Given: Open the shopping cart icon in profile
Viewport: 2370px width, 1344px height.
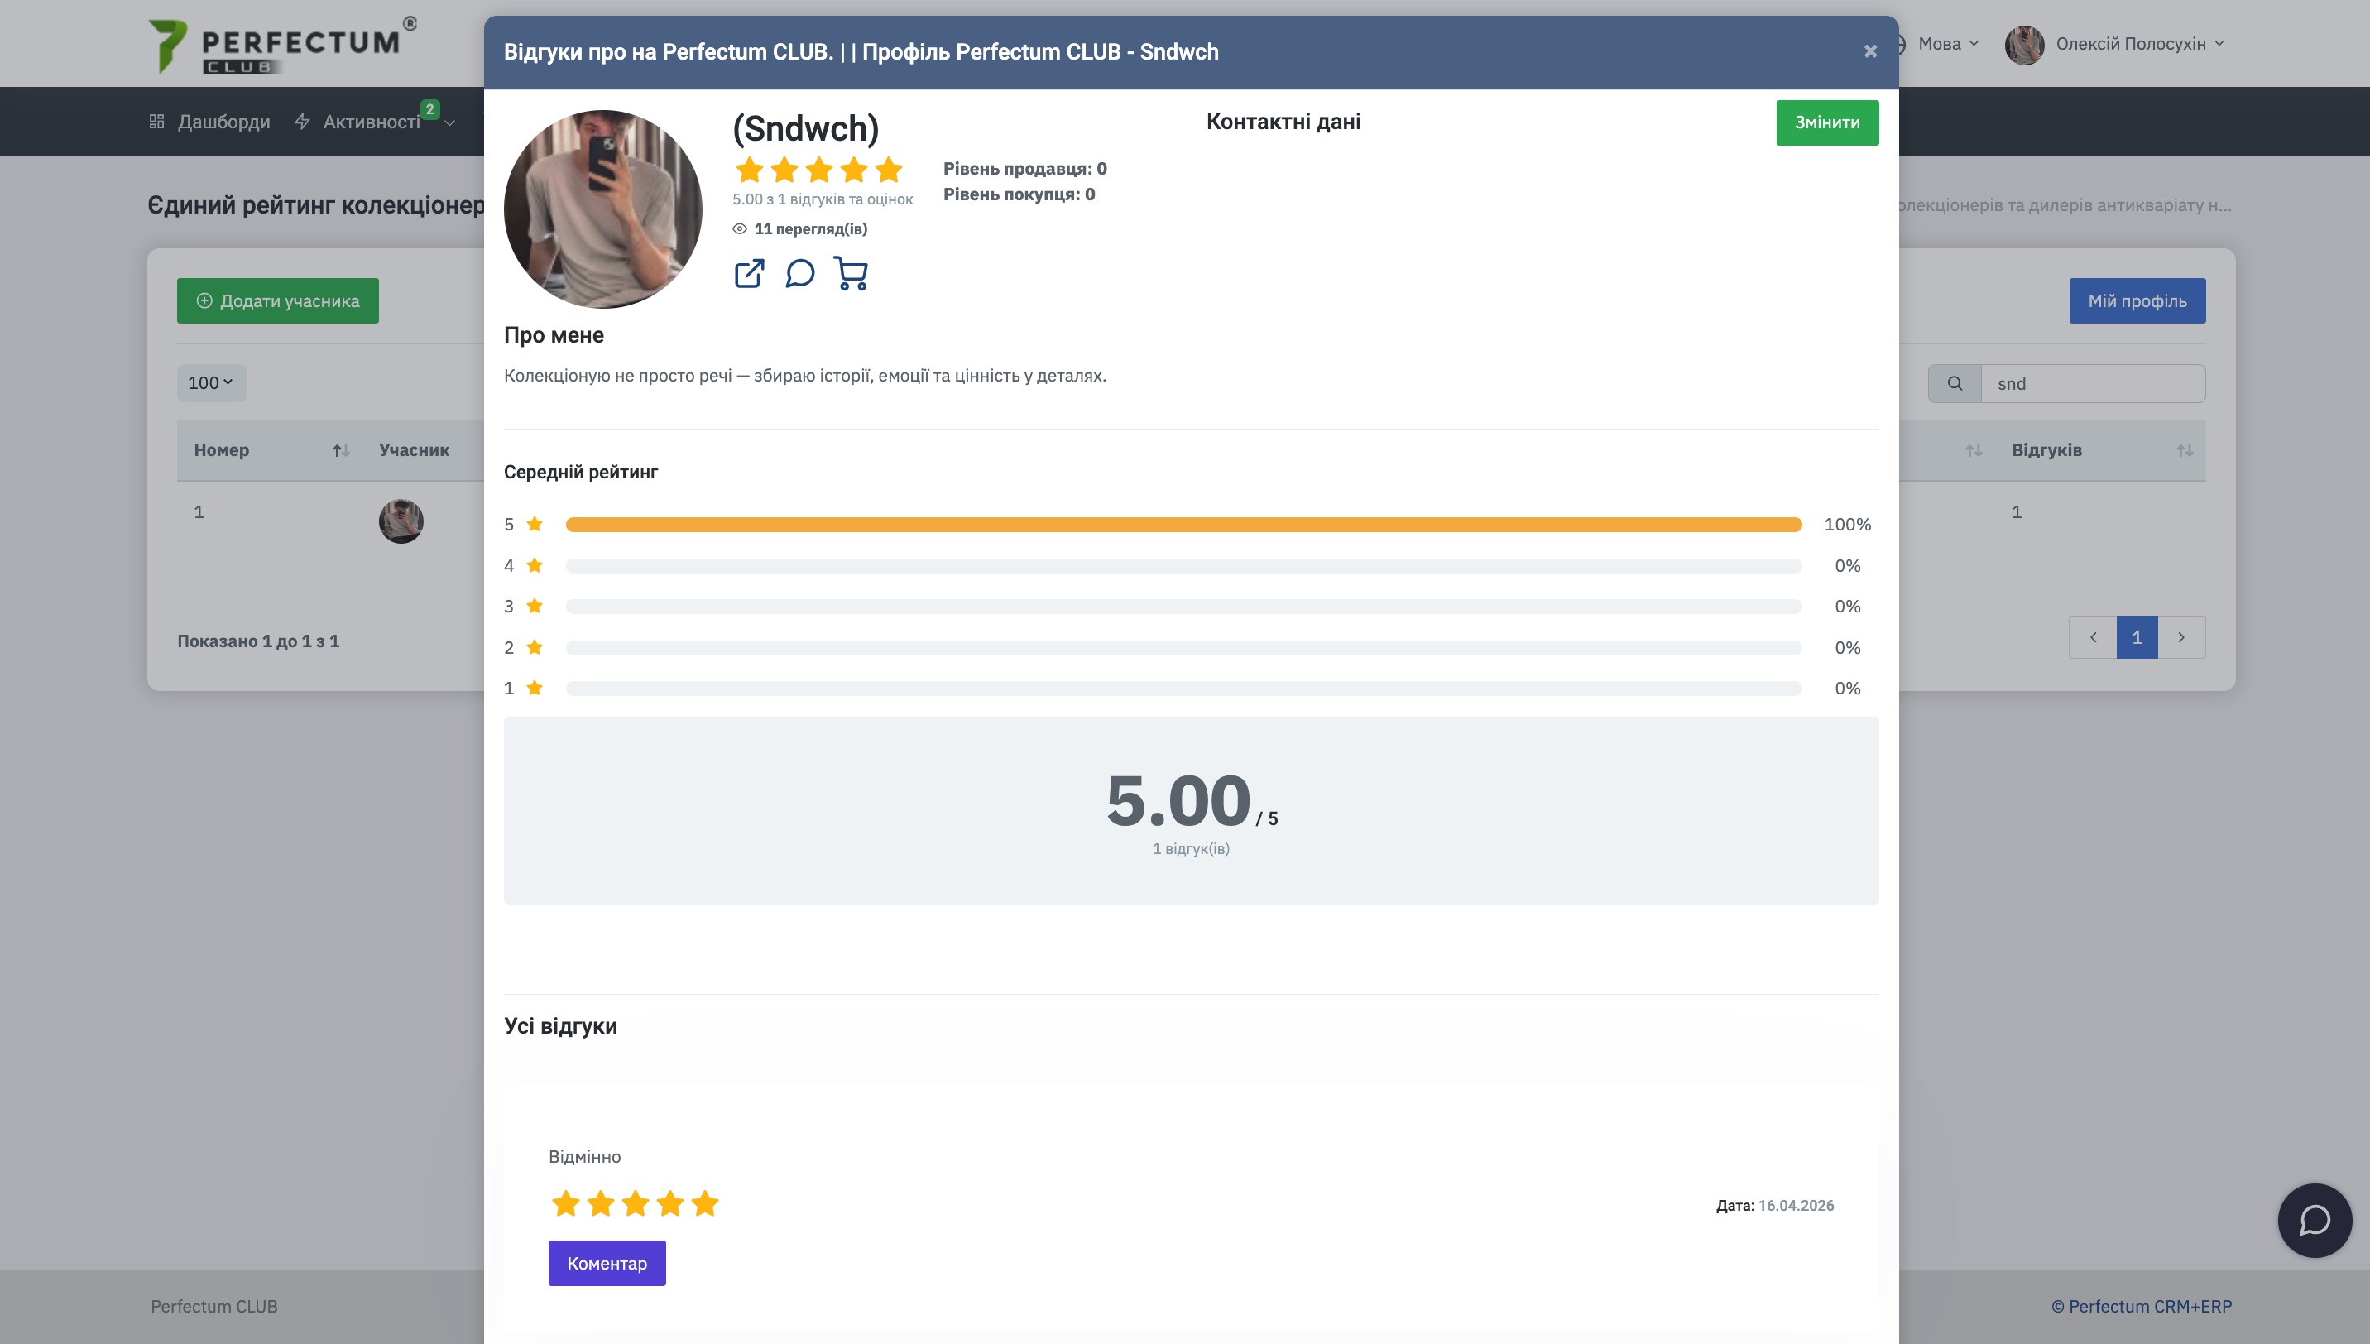Looking at the screenshot, I should [x=850, y=273].
